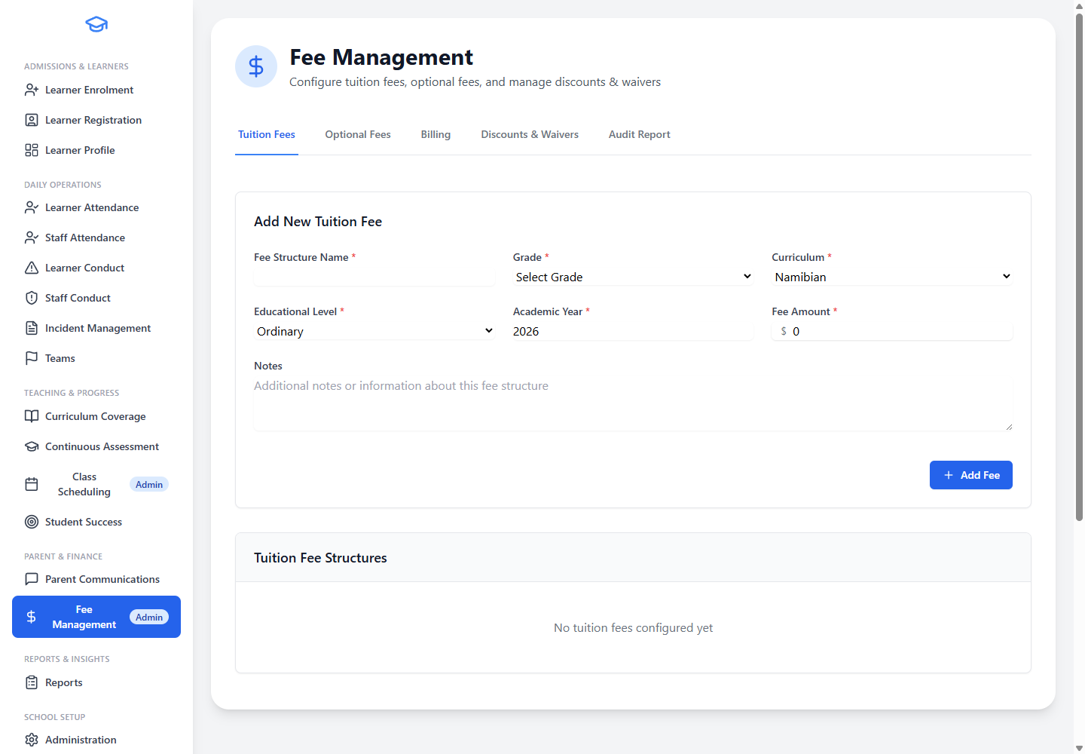This screenshot has height=754, width=1085.
Task: Click "No tuition fees configured yet" text
Action: [x=633, y=627]
